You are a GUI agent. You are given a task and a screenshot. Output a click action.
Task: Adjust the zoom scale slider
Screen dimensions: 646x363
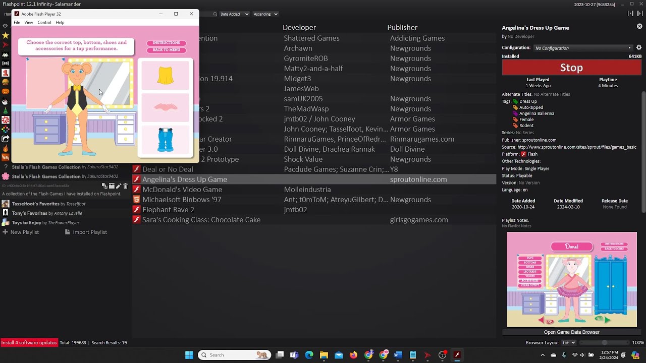coord(604,342)
